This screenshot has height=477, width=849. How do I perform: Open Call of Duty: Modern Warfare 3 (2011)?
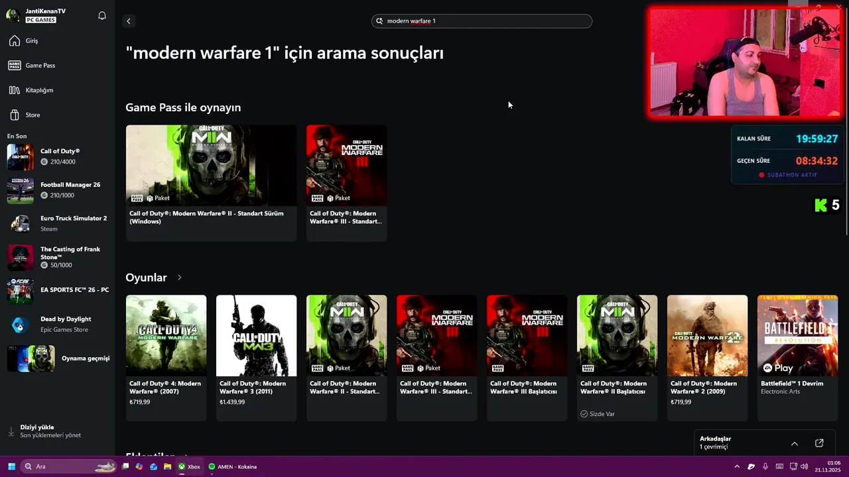click(256, 358)
